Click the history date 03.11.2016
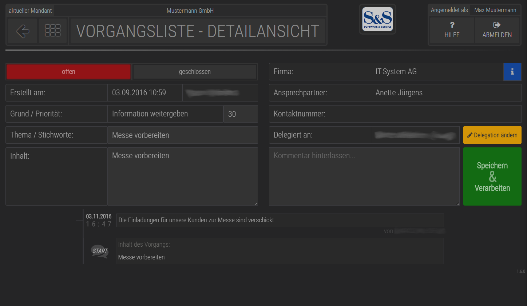This screenshot has height=306, width=527. [99, 216]
